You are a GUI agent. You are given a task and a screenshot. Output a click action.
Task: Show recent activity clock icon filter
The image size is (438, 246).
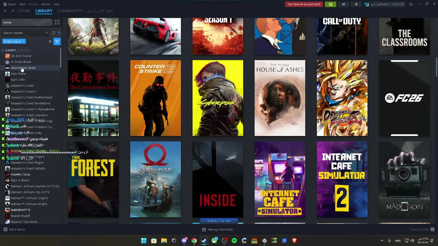[53, 33]
